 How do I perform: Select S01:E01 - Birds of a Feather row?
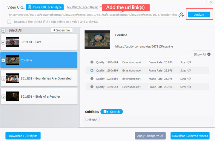[x=39, y=96]
